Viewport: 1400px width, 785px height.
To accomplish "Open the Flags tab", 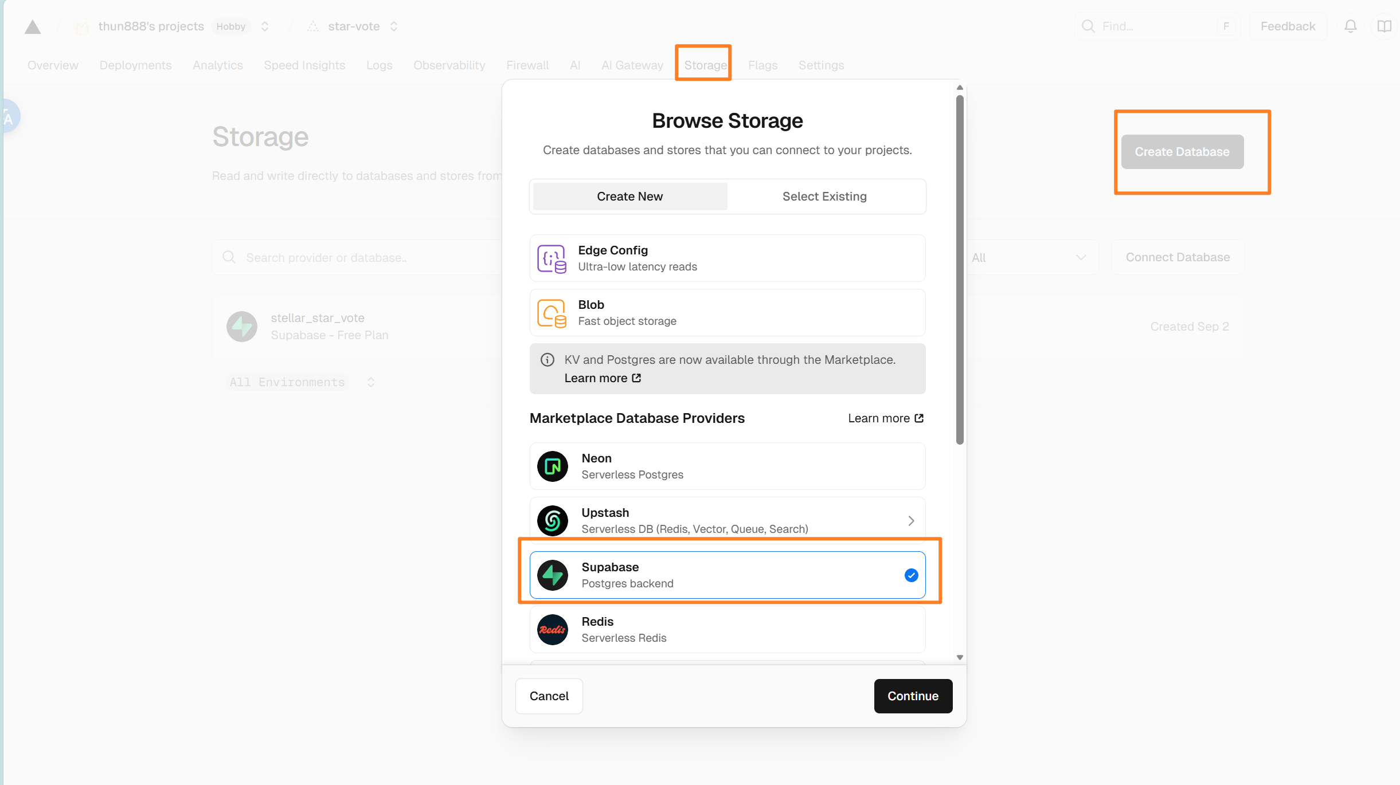I will click(x=762, y=65).
